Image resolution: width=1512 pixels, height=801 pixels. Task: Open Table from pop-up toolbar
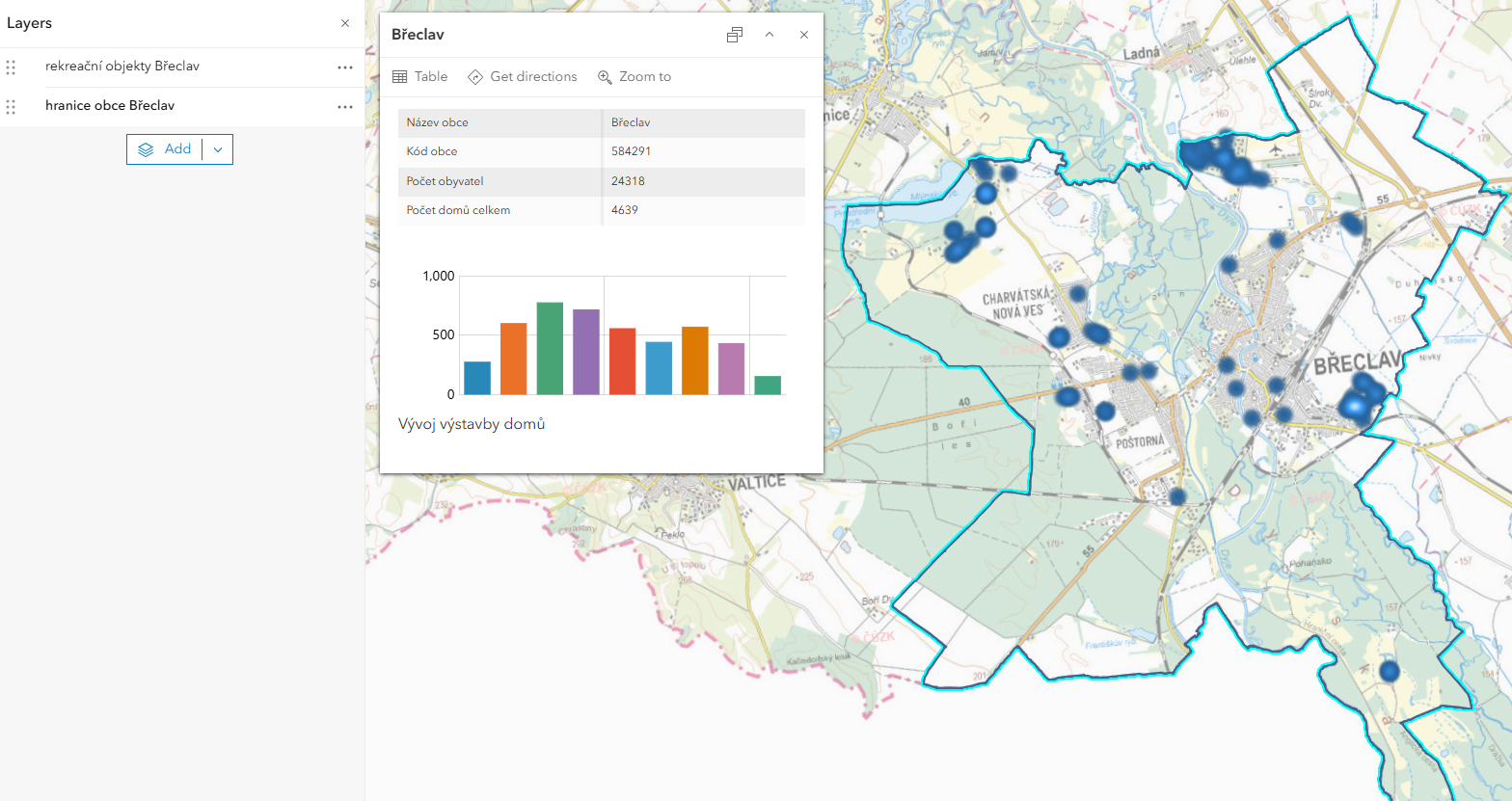tap(420, 77)
